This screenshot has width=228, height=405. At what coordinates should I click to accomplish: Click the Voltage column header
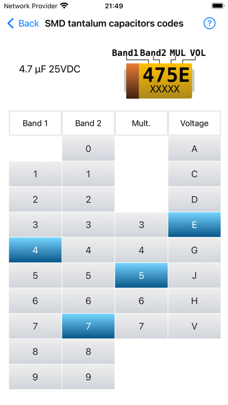pyautogui.click(x=194, y=123)
